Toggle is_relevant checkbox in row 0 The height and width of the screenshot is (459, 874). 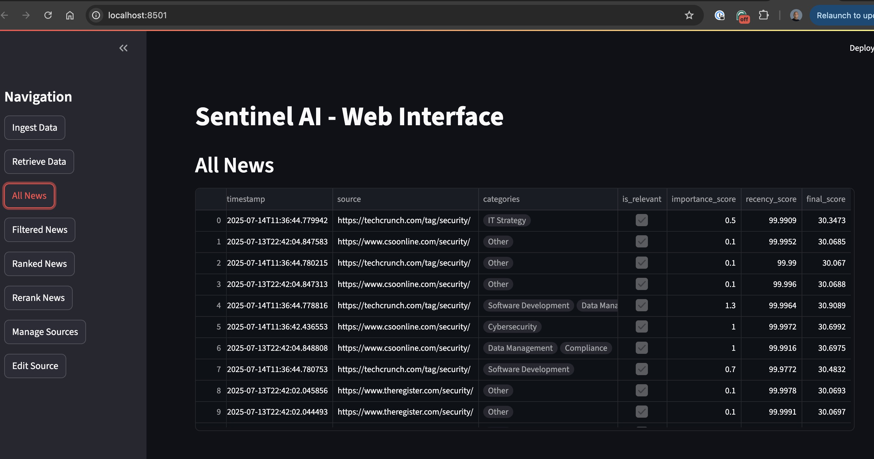point(642,220)
